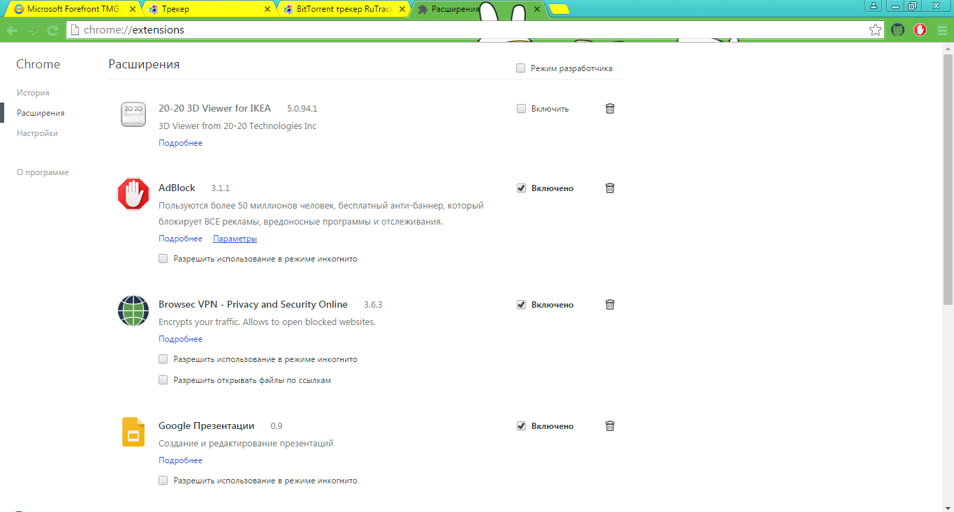Click the Chrome sidebar heading
This screenshot has width=954, height=512.
[38, 64]
